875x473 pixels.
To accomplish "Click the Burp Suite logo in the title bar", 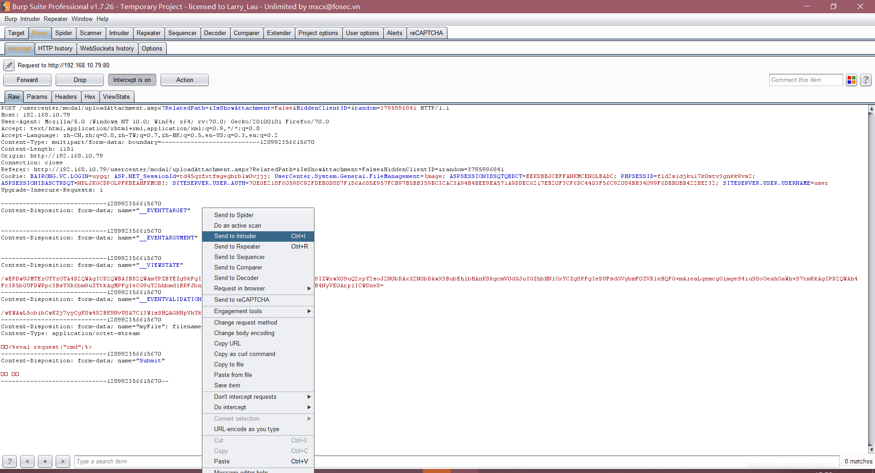I will (5, 6).
